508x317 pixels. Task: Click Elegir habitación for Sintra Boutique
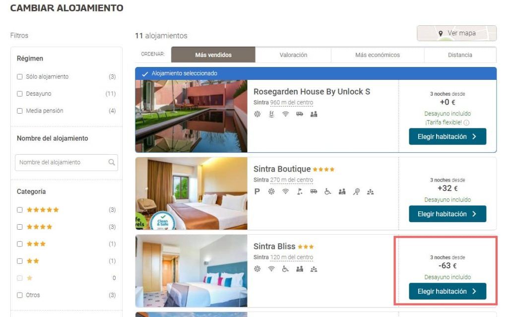(447, 214)
